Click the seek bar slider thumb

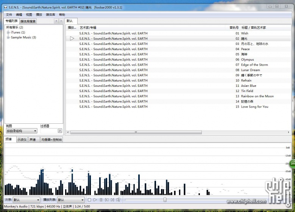pyautogui.click(x=165, y=200)
